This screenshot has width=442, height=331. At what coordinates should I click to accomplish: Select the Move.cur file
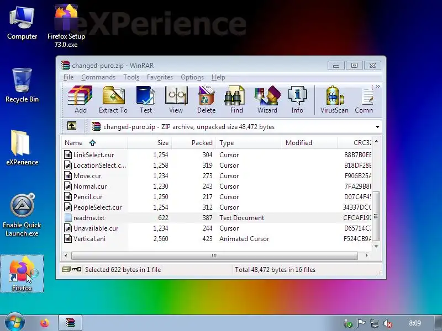217,176
